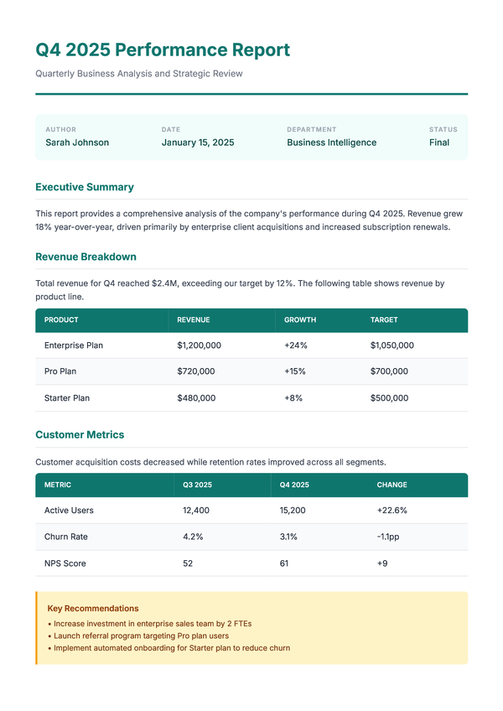The width and height of the screenshot is (503, 711).
Task: Click the Quarterly Business Analysis subtitle
Action: coord(139,74)
